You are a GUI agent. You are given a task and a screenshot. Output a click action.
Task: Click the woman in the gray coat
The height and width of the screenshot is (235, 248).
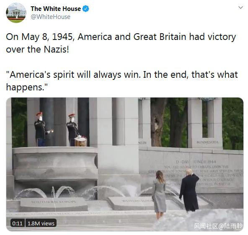(159, 195)
